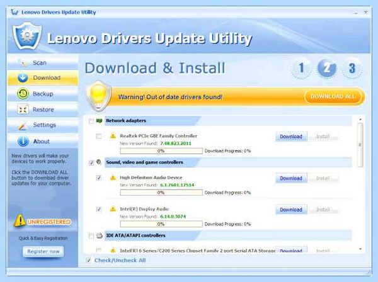Image resolution: width=378 pixels, height=282 pixels.
Task: Click the Restore arrows icon
Action: coord(23,110)
